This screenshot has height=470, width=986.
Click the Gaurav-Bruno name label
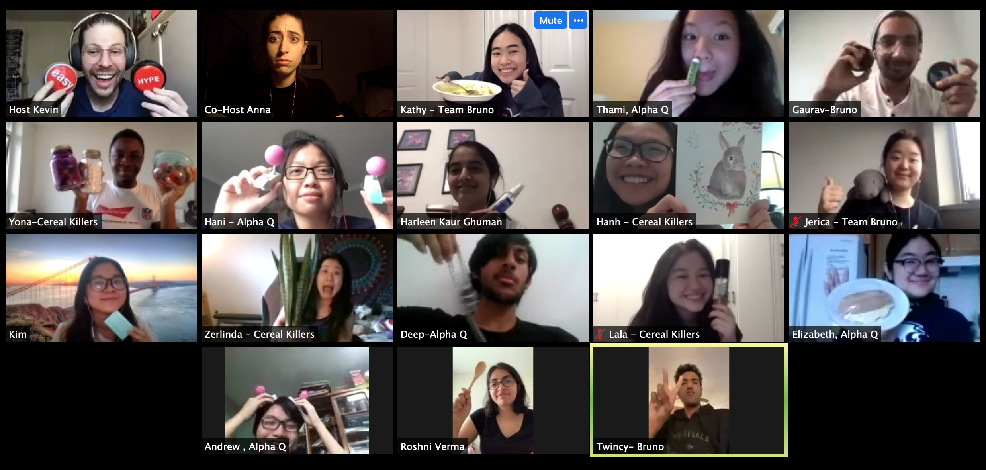point(825,110)
